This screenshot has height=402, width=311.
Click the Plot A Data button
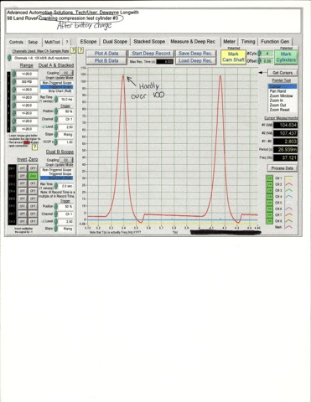coord(106,54)
